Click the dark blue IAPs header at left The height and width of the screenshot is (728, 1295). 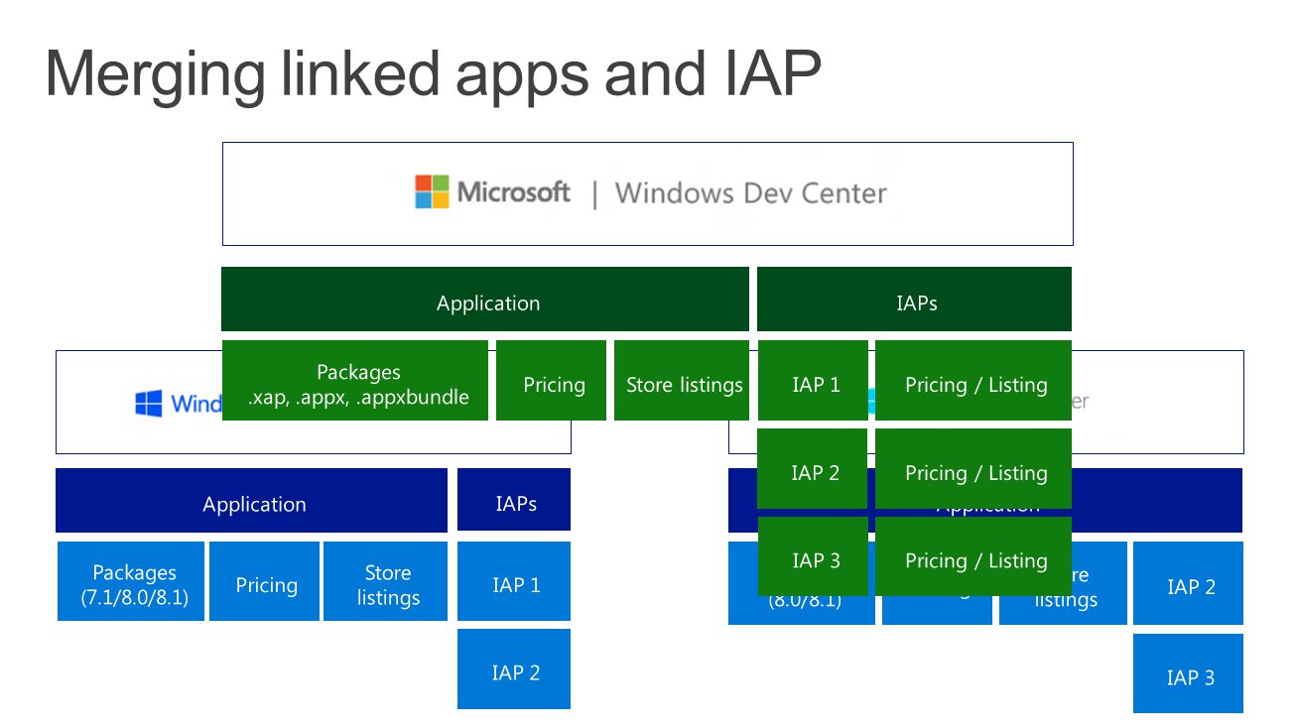tap(514, 500)
